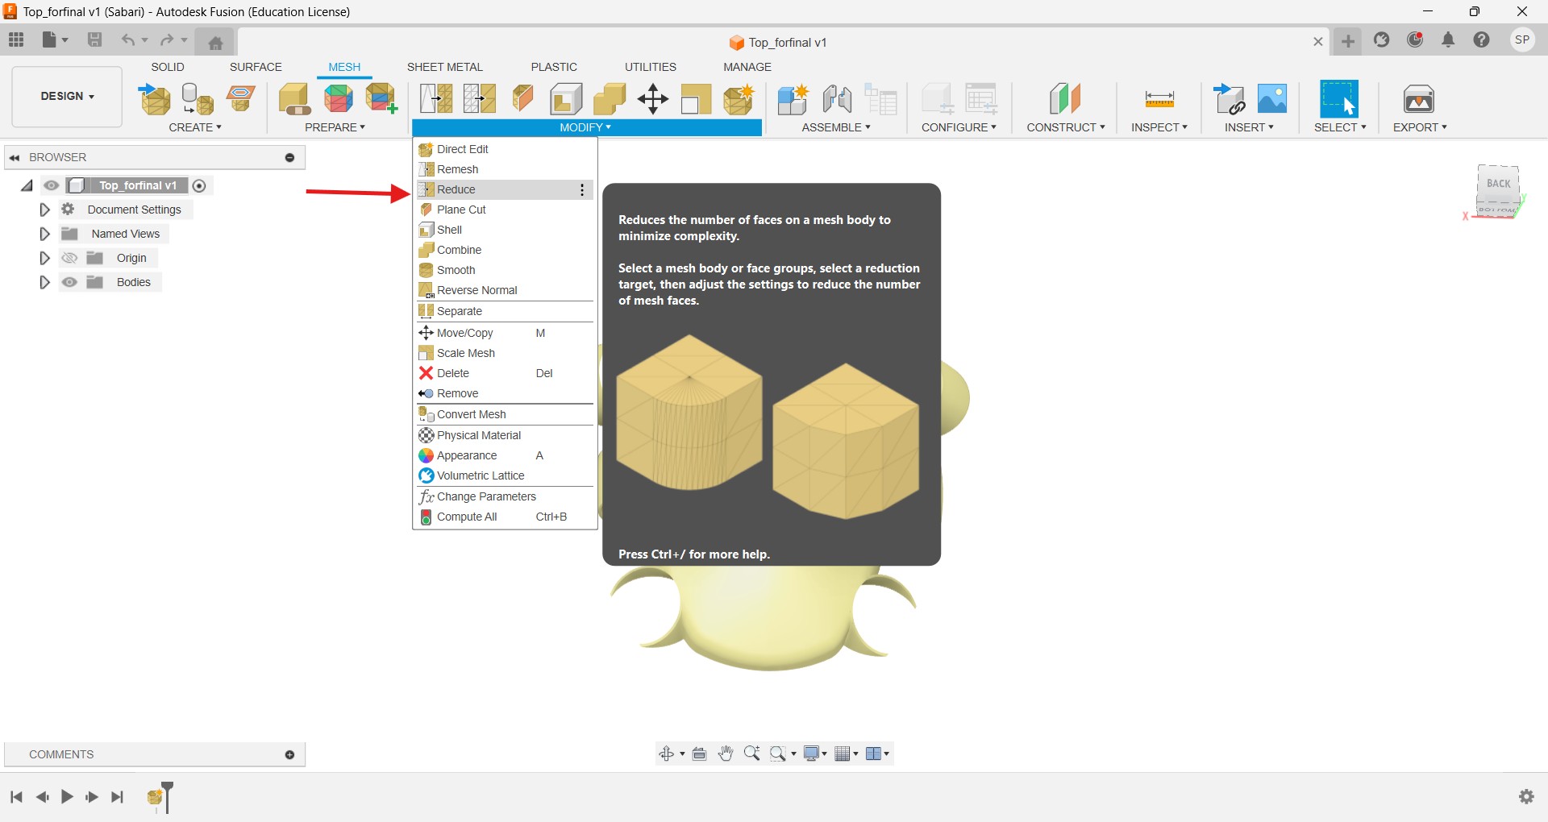Open the DESIGN workspace dropdown
The height and width of the screenshot is (822, 1548).
pyautogui.click(x=67, y=96)
